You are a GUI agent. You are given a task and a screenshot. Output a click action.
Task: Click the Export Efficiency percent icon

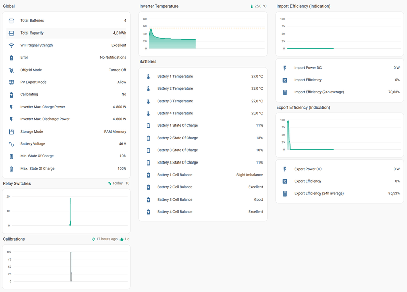pos(285,181)
